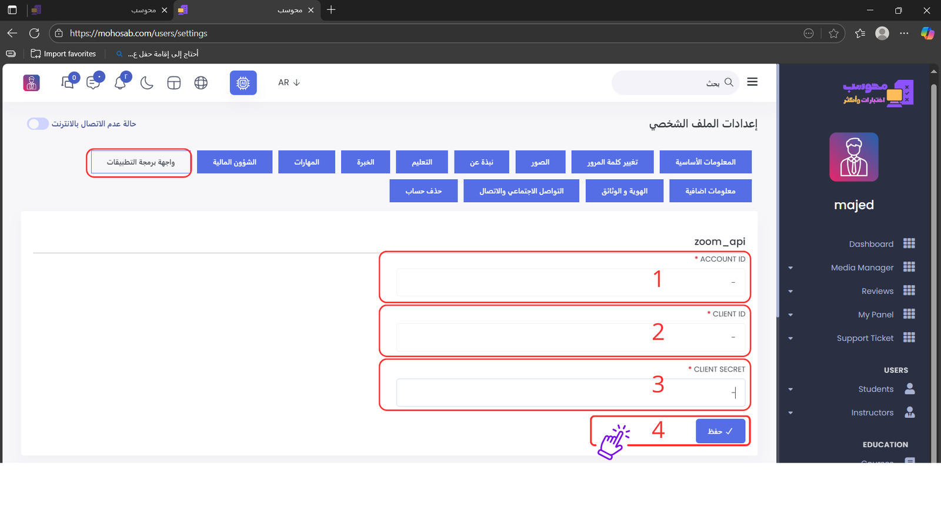Open the الشؤون المالية tab

[x=235, y=162]
